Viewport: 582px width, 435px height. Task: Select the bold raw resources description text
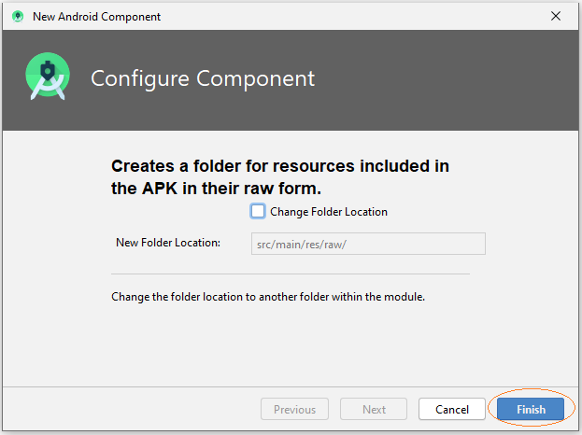pos(280,176)
